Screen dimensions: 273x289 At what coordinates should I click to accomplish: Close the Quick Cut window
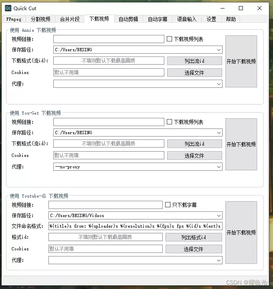coord(260,8)
